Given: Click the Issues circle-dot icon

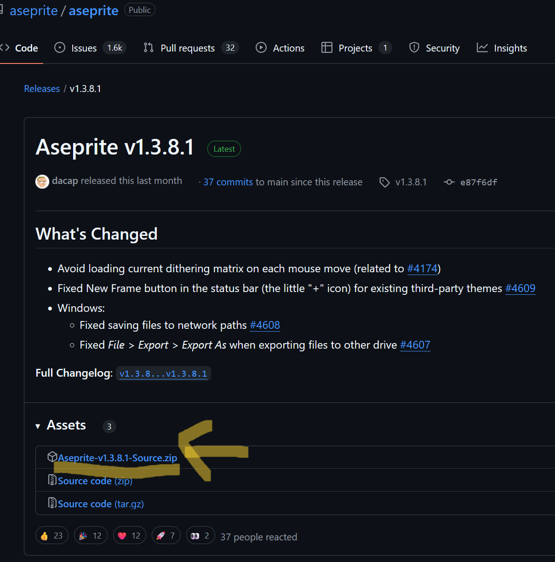Looking at the screenshot, I should [60, 47].
